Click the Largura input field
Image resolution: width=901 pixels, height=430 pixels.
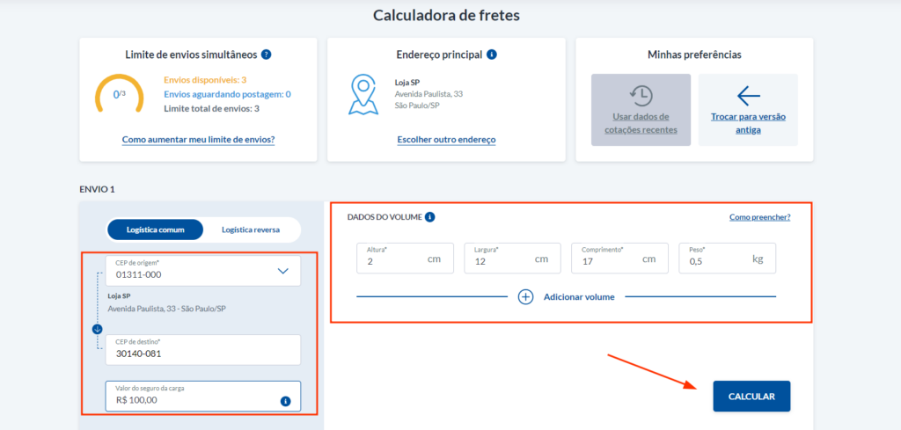pos(512,258)
